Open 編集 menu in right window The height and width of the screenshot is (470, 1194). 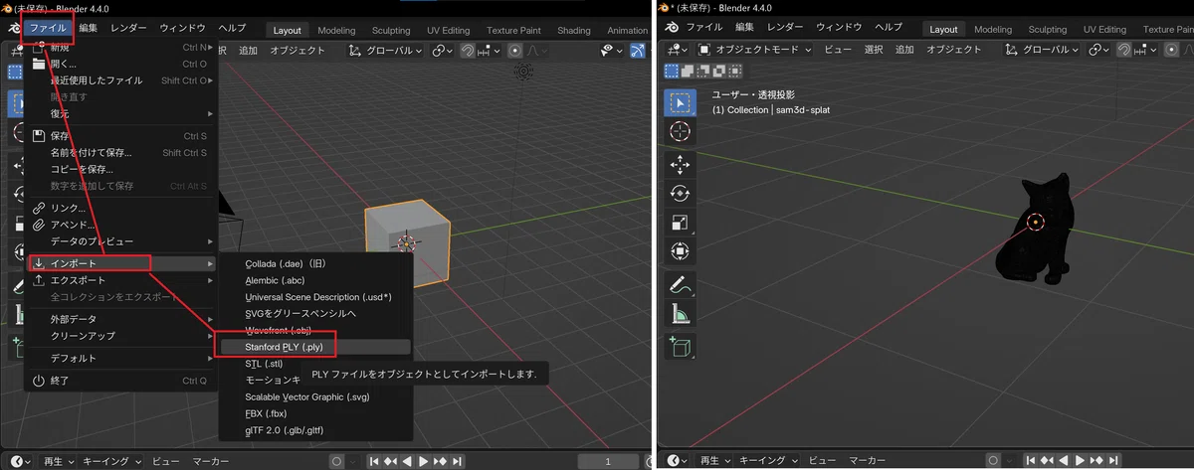pos(745,28)
